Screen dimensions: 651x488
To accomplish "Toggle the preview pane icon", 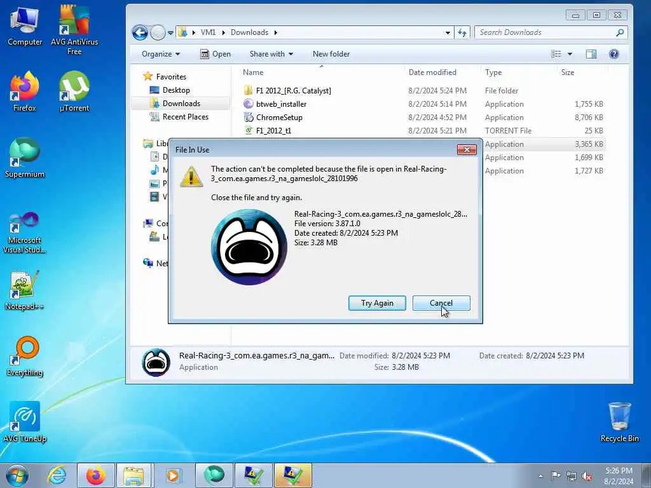I will [591, 54].
